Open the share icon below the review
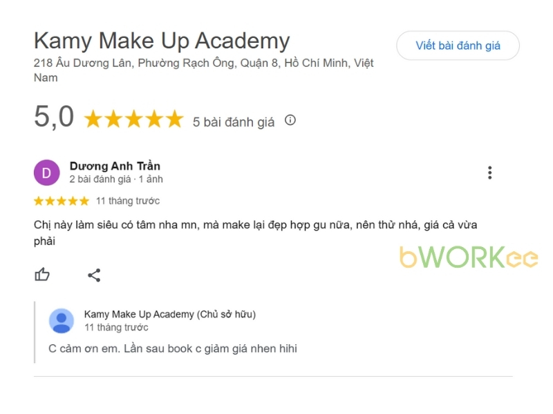This screenshot has height=414, width=553. pos(94,275)
